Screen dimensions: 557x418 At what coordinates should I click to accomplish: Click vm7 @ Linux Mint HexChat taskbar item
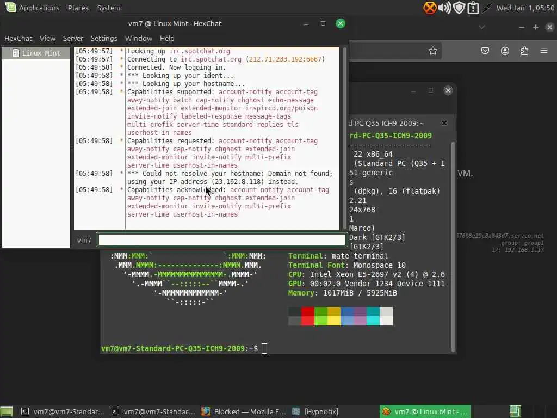425,411
